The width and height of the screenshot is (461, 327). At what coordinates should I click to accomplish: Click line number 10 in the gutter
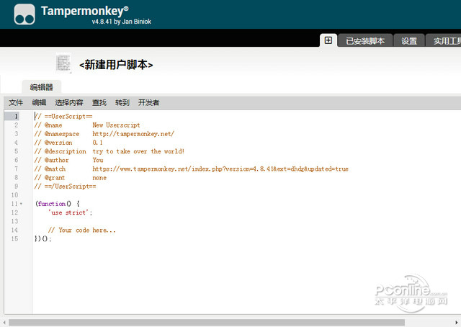point(14,195)
